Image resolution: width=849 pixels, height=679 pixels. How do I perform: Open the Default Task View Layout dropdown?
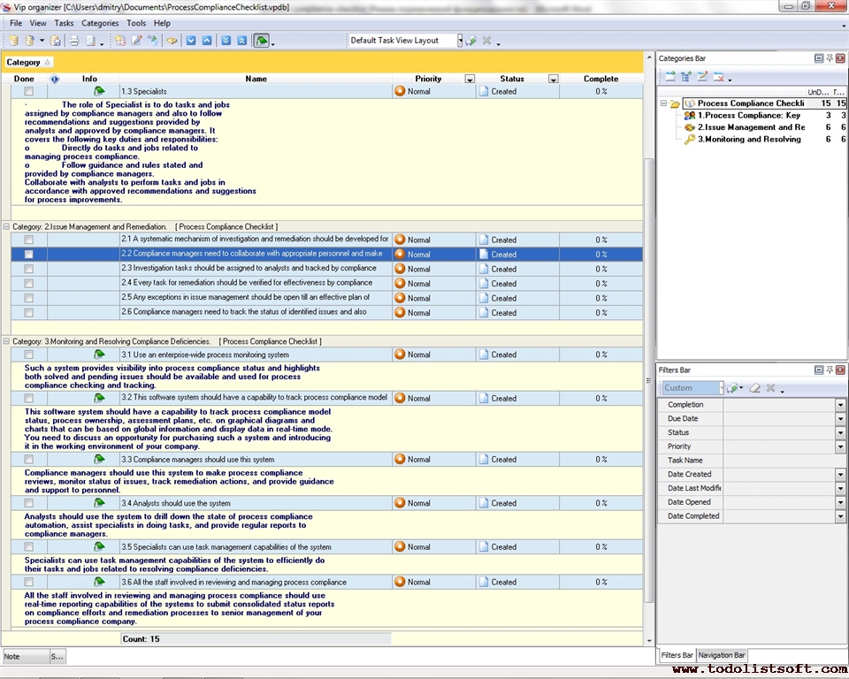pos(460,41)
